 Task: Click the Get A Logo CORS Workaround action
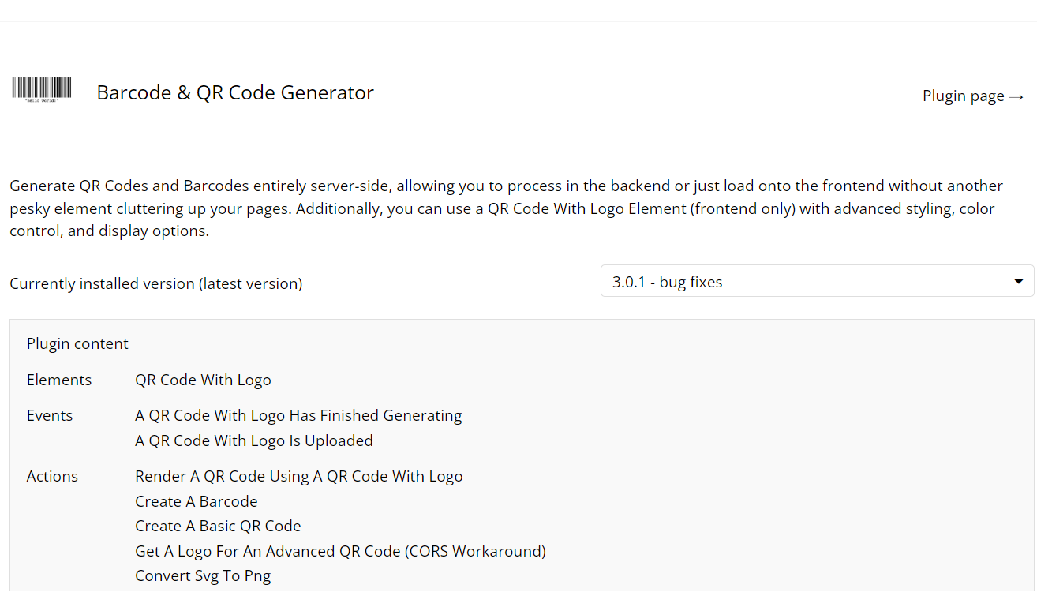(340, 551)
